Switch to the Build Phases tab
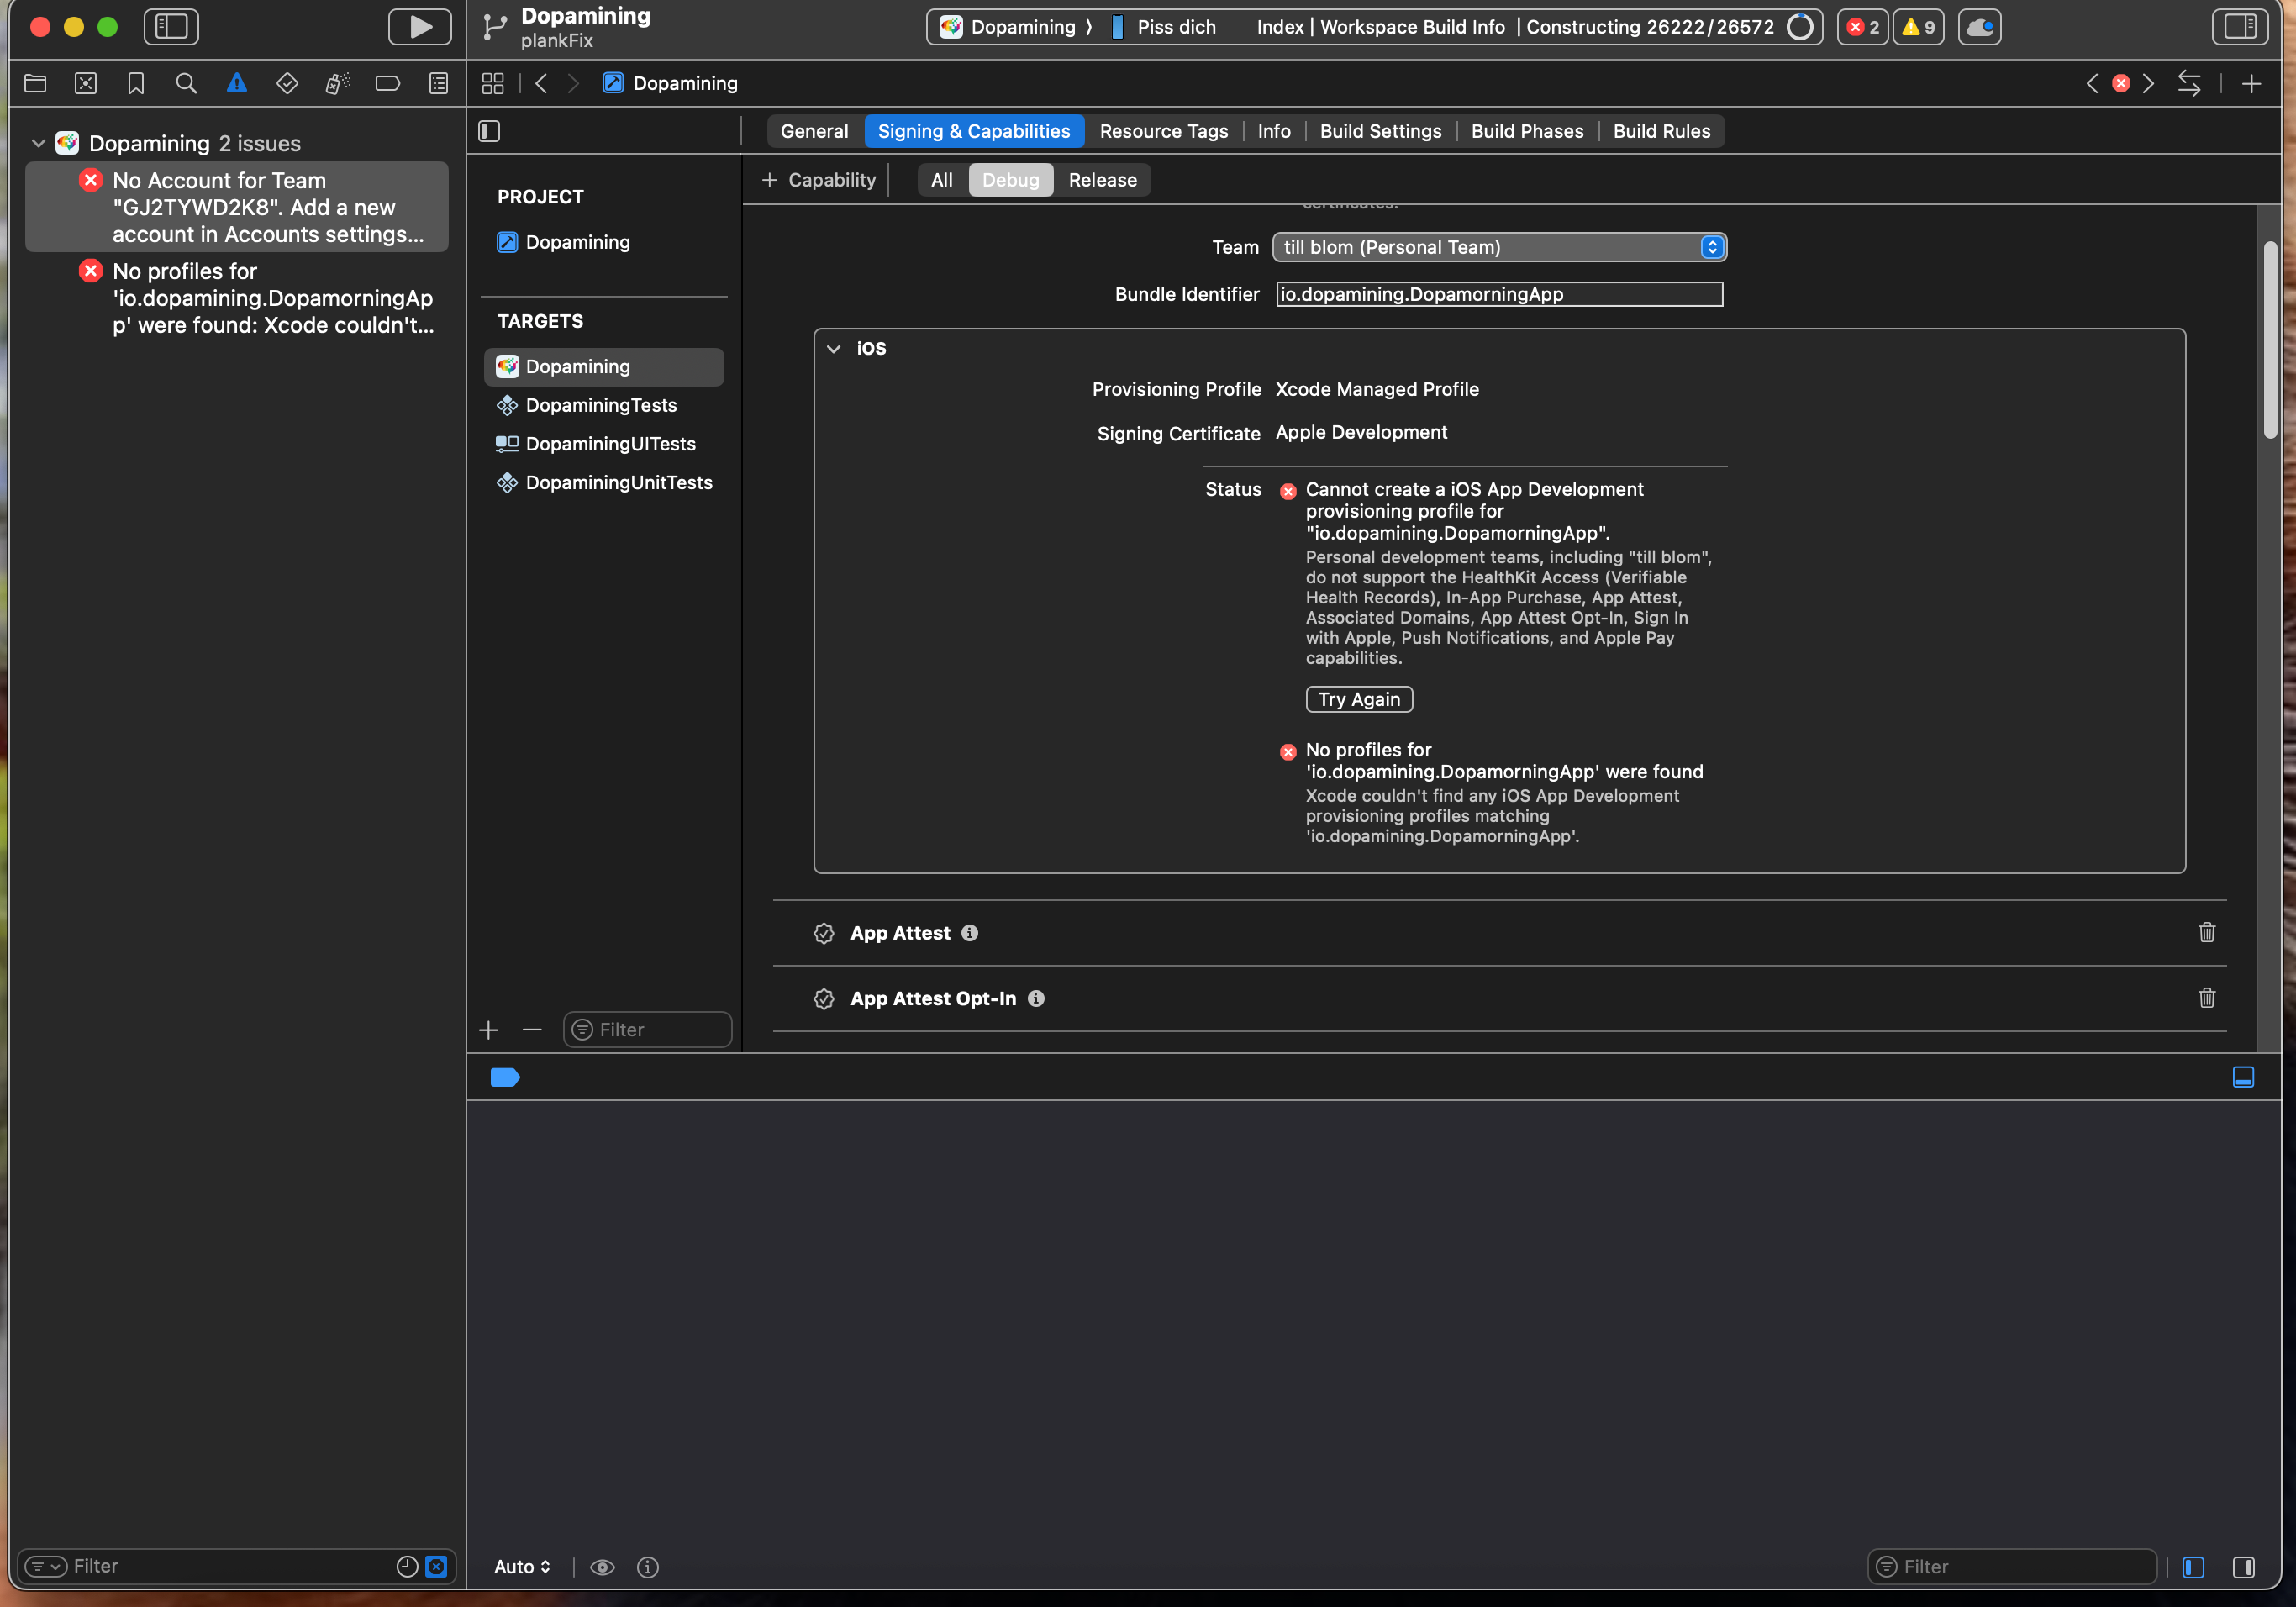 [x=1527, y=131]
